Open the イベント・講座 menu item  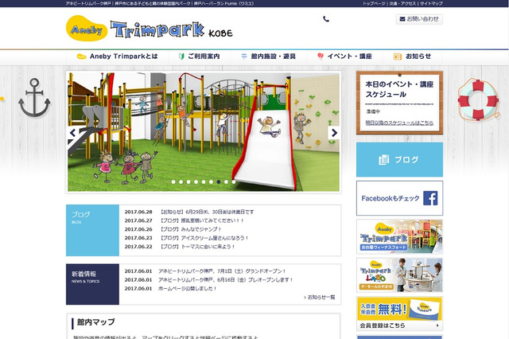344,56
